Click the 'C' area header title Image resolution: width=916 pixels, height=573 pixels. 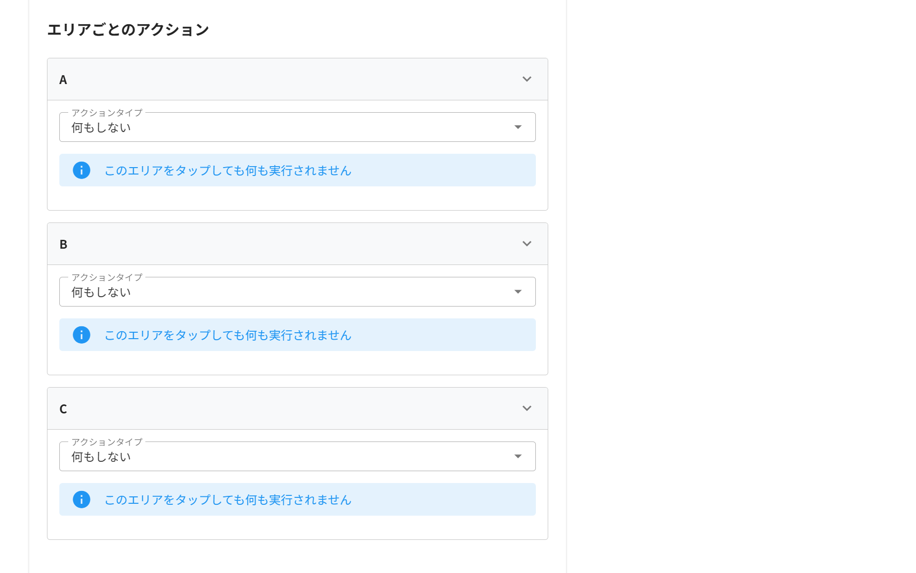click(x=63, y=409)
